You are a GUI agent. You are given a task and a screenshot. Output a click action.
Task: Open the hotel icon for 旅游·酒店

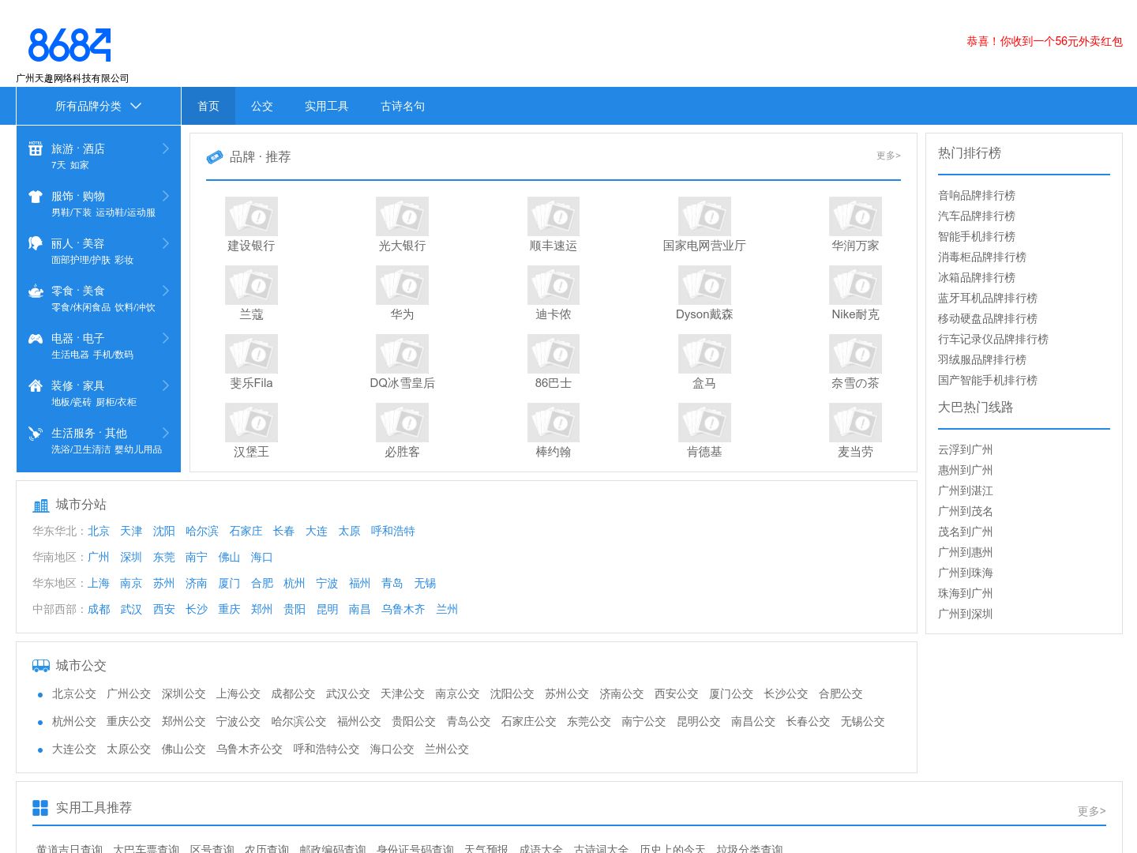point(36,148)
